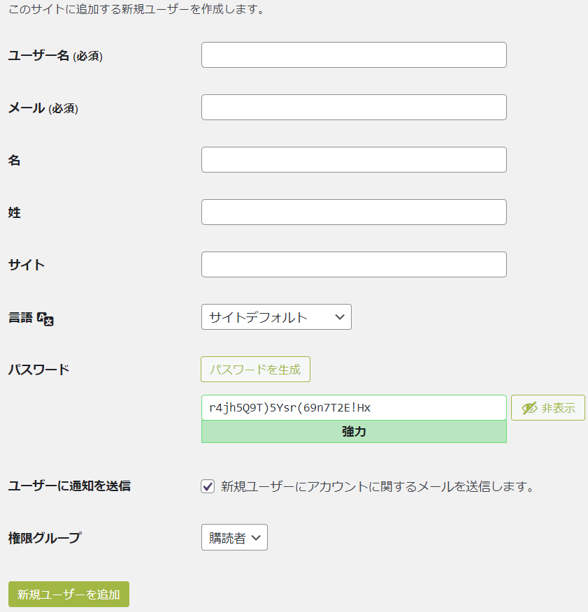The height and width of the screenshot is (612, 588).
Task: Toggle the send notification to user checkbox
Action: pos(208,487)
